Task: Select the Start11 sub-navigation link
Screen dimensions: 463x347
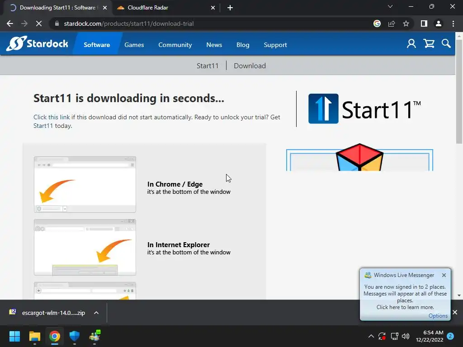Action: coord(208,66)
